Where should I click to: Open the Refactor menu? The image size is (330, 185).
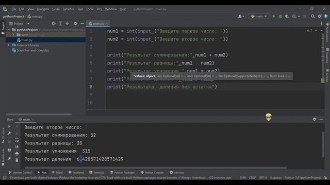pos(69,9)
